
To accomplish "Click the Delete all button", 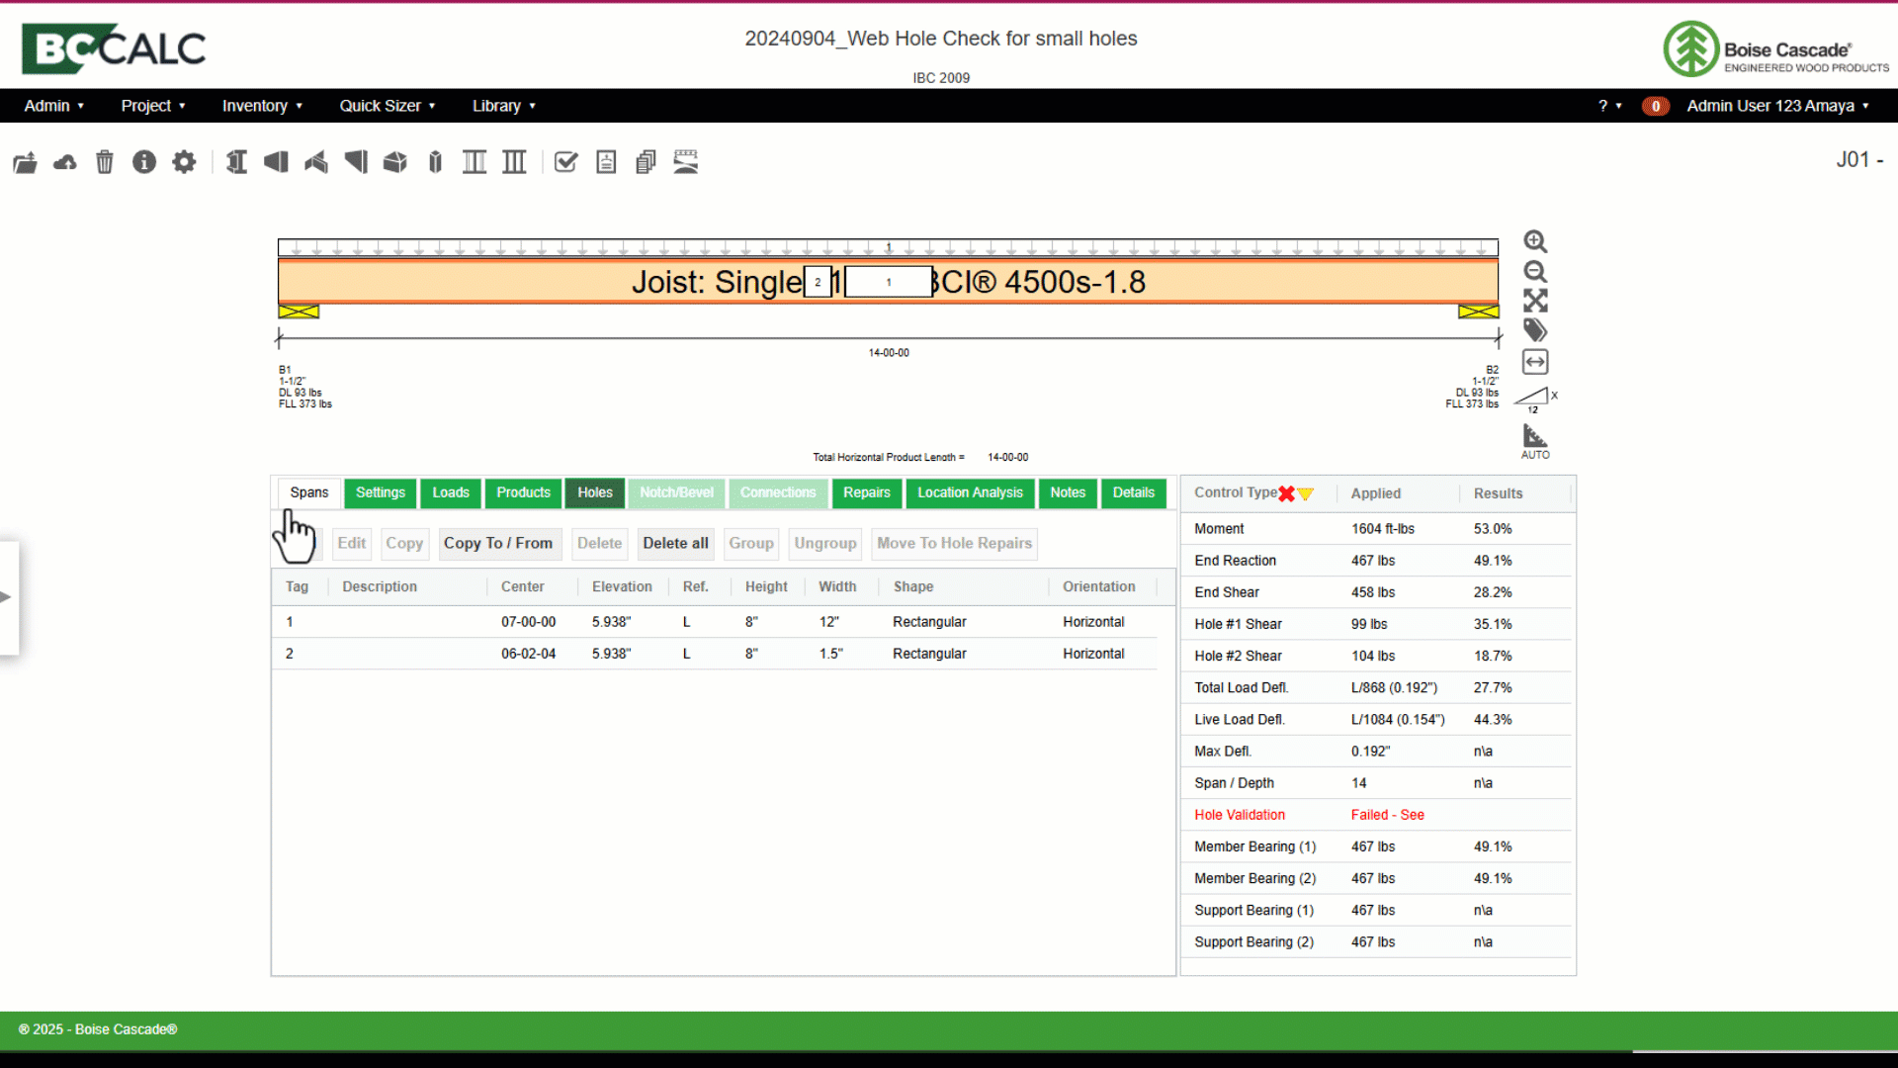I will [x=675, y=543].
